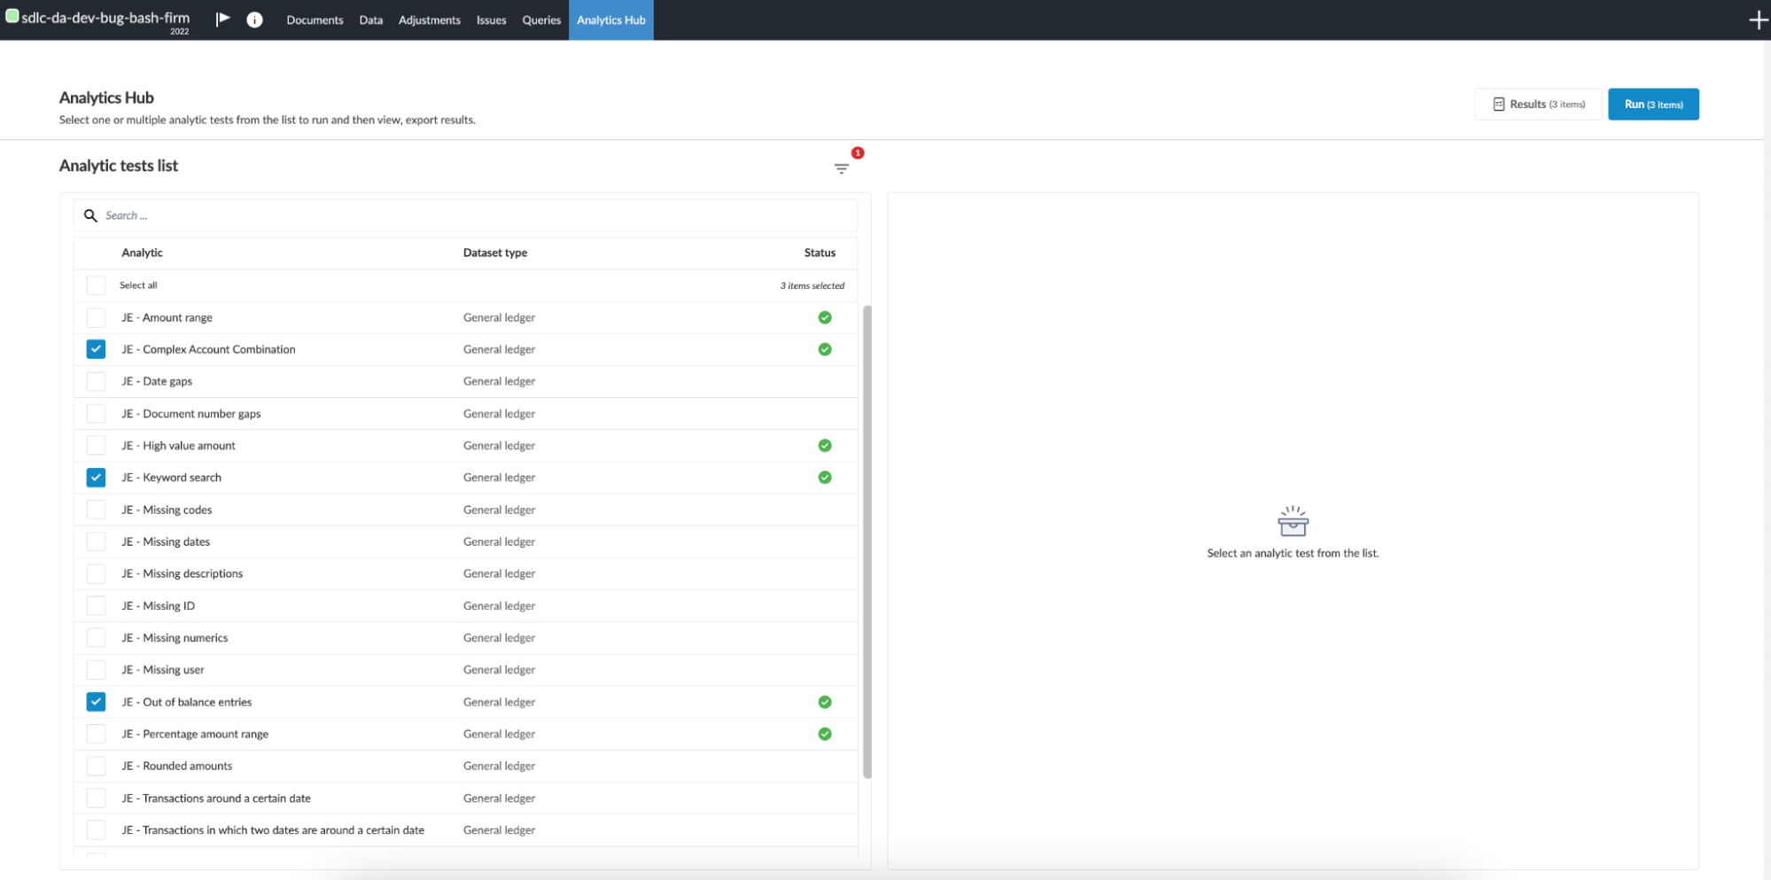Viewport: 1771px width, 880px height.
Task: Check the JE - Date gaps test
Action: point(95,381)
